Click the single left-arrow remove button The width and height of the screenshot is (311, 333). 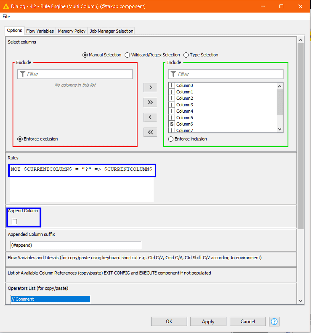[150, 117]
